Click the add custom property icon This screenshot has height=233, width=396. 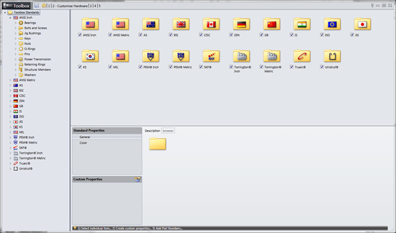(138, 179)
